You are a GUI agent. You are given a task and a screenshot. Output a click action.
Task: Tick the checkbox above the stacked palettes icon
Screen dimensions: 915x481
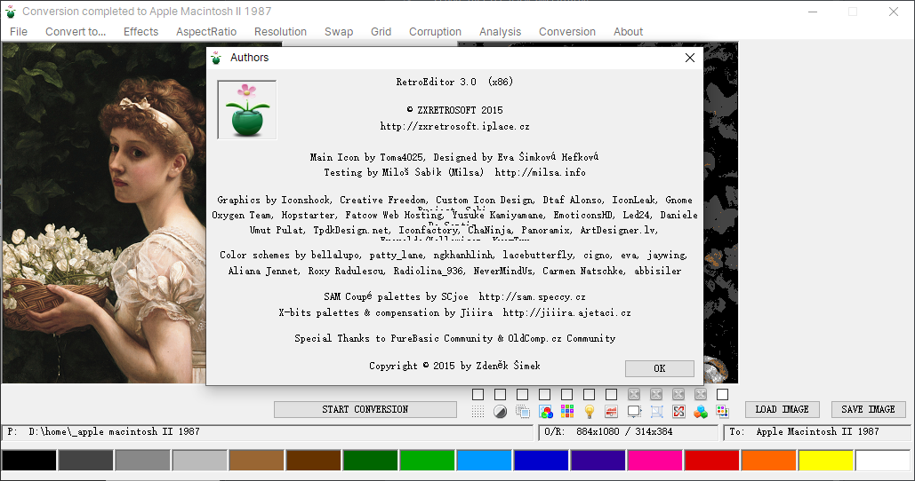tap(722, 394)
